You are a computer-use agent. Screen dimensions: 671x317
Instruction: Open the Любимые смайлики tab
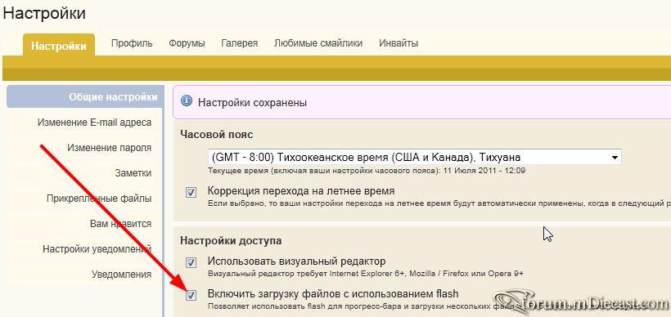318,43
